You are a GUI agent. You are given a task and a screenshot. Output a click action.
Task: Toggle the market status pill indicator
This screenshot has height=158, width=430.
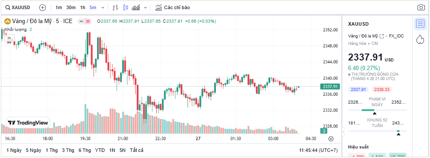[x=84, y=21]
